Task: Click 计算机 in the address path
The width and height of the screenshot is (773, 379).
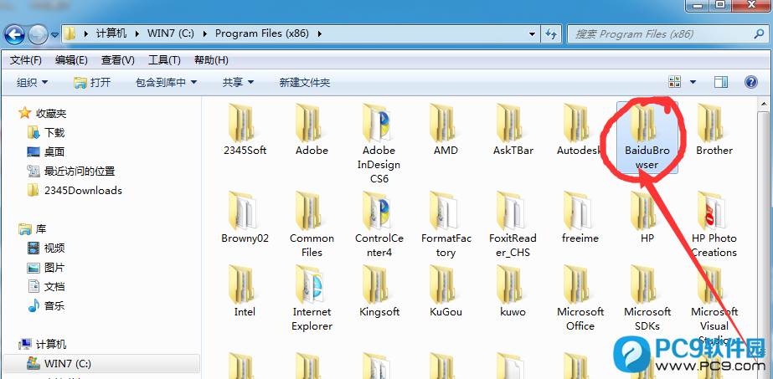Action: [111, 34]
